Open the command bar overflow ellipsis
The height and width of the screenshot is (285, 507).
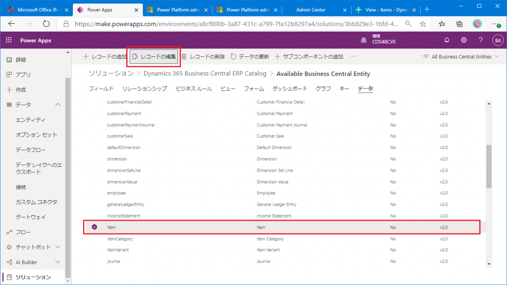pyautogui.click(x=353, y=56)
